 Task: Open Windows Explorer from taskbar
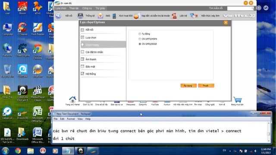[x=31, y=151]
